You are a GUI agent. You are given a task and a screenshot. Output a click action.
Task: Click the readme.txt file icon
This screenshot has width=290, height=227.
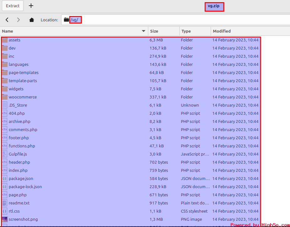(5, 203)
